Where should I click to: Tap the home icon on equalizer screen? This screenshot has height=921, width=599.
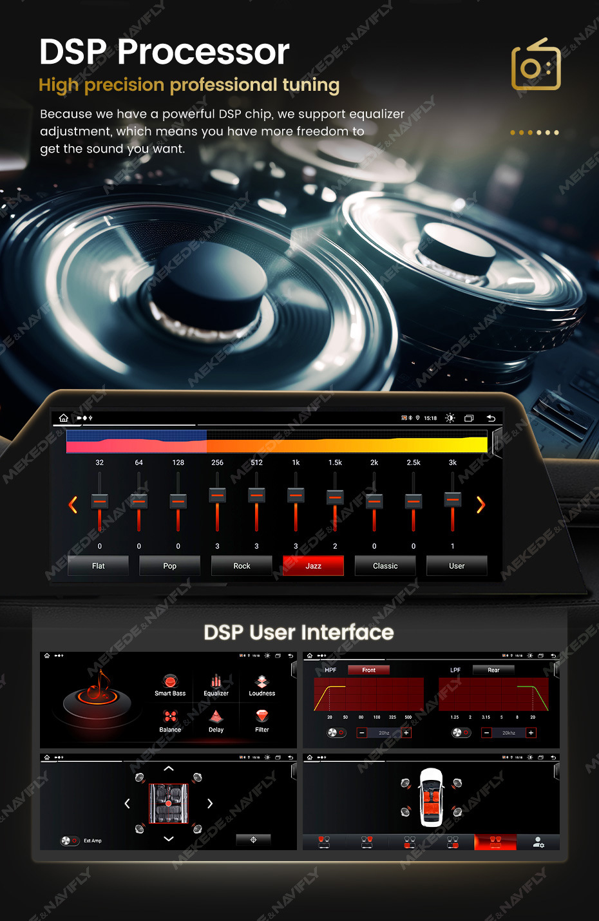point(63,418)
